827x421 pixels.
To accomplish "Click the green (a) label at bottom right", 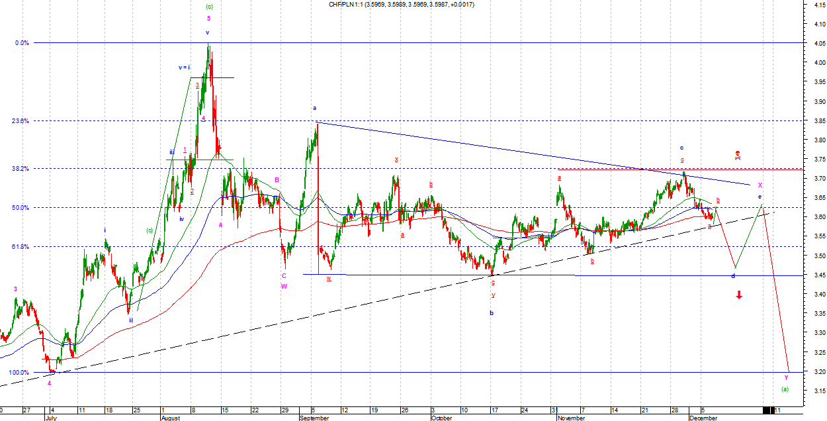I will click(x=785, y=389).
